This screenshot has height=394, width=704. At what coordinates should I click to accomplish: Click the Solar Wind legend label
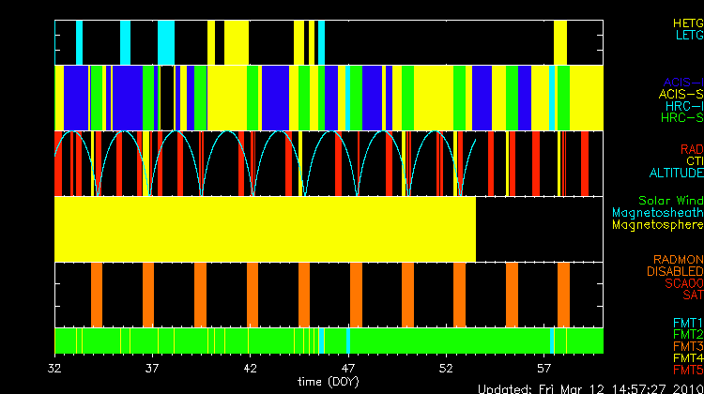pyautogui.click(x=670, y=201)
